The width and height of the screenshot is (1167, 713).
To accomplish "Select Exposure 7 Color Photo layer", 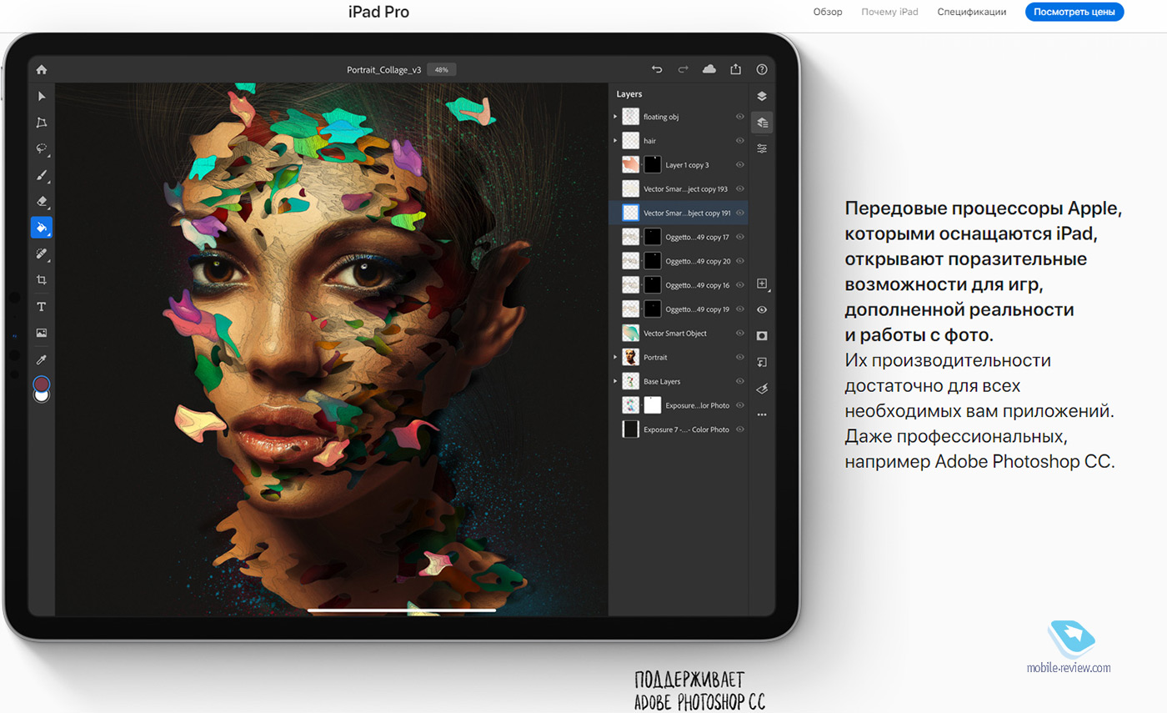I will 679,429.
